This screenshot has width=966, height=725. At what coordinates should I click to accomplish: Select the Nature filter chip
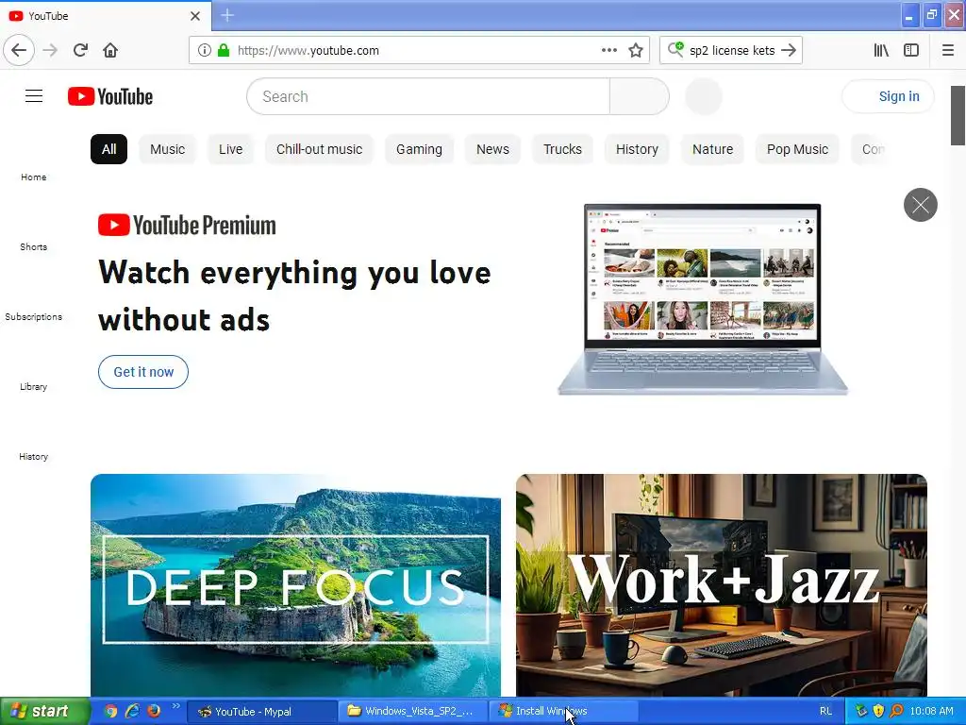tap(713, 149)
